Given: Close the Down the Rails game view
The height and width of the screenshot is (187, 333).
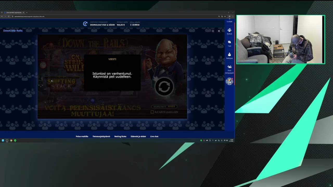Looking at the screenshot, I should coord(219,31).
